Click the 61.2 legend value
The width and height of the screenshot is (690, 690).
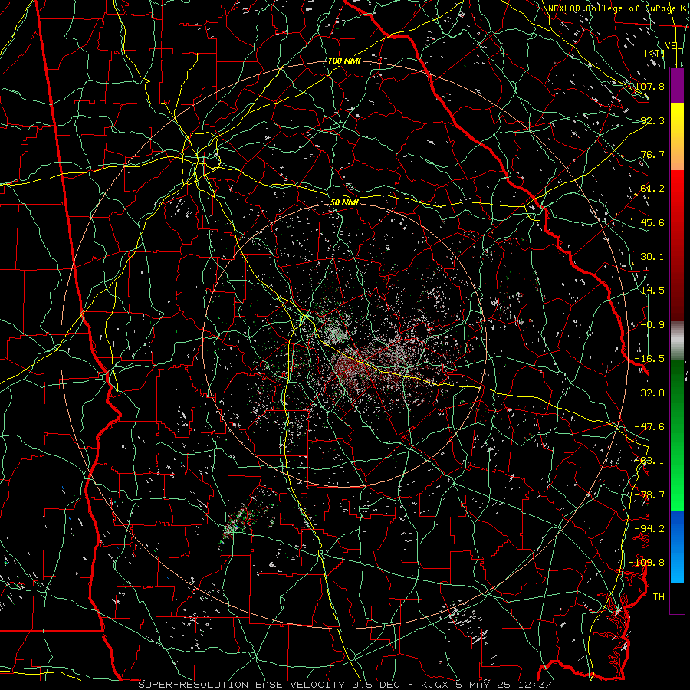(652, 189)
